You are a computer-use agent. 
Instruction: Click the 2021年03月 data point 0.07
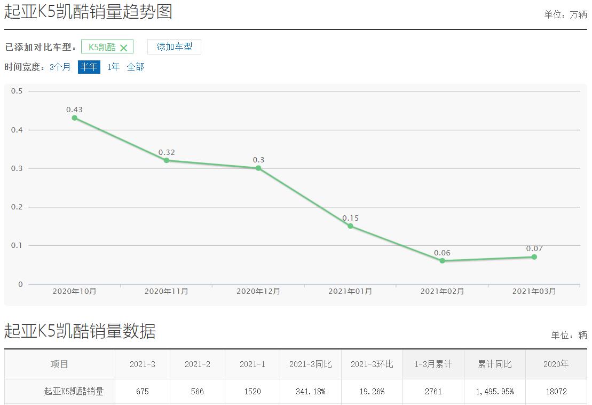(534, 257)
